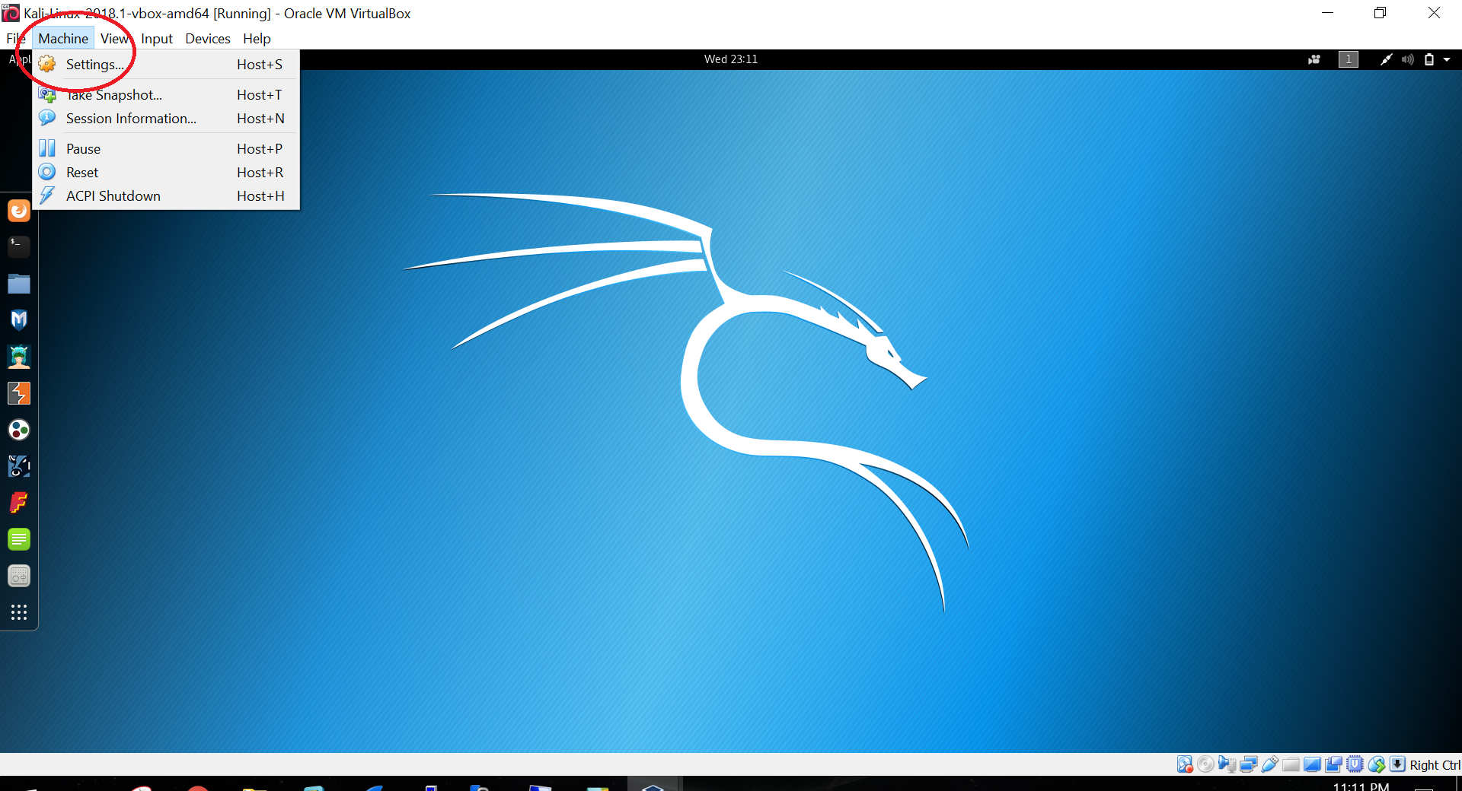This screenshot has height=791, width=1462.
Task: Click the USB devices status bar icon
Action: [1269, 764]
